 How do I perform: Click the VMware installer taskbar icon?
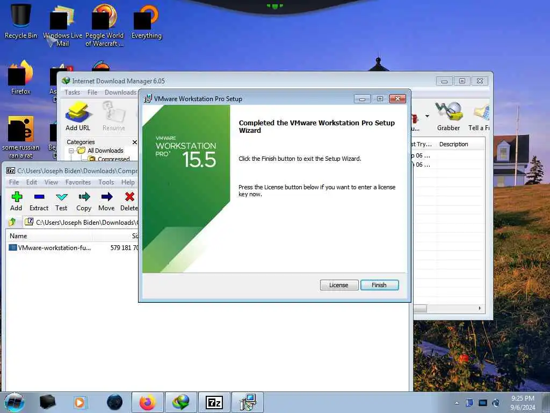[x=248, y=402]
